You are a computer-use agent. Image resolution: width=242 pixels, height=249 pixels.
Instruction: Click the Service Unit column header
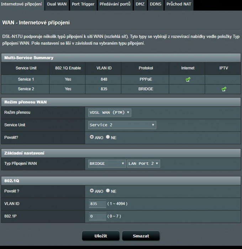[x=26, y=68]
